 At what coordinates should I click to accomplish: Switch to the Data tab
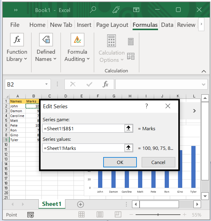(167, 25)
